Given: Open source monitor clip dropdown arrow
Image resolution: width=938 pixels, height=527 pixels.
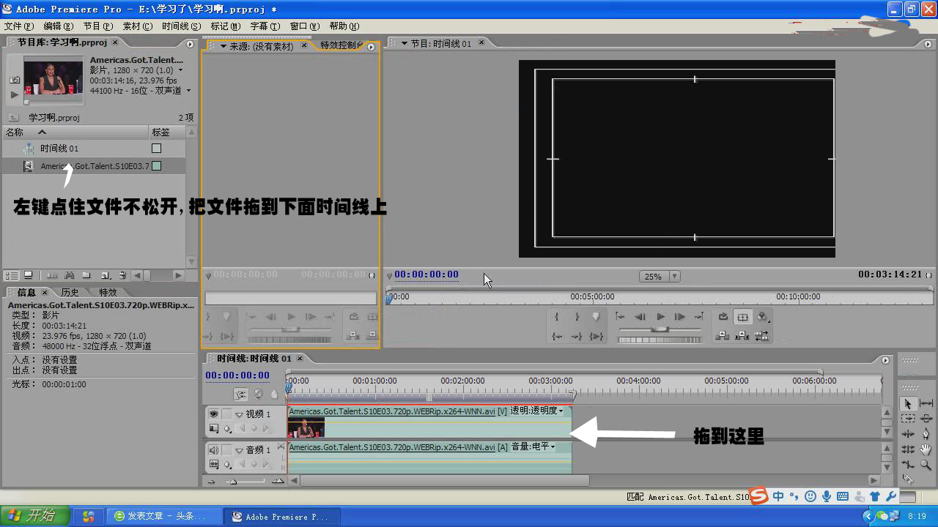Looking at the screenshot, I should click(x=224, y=46).
